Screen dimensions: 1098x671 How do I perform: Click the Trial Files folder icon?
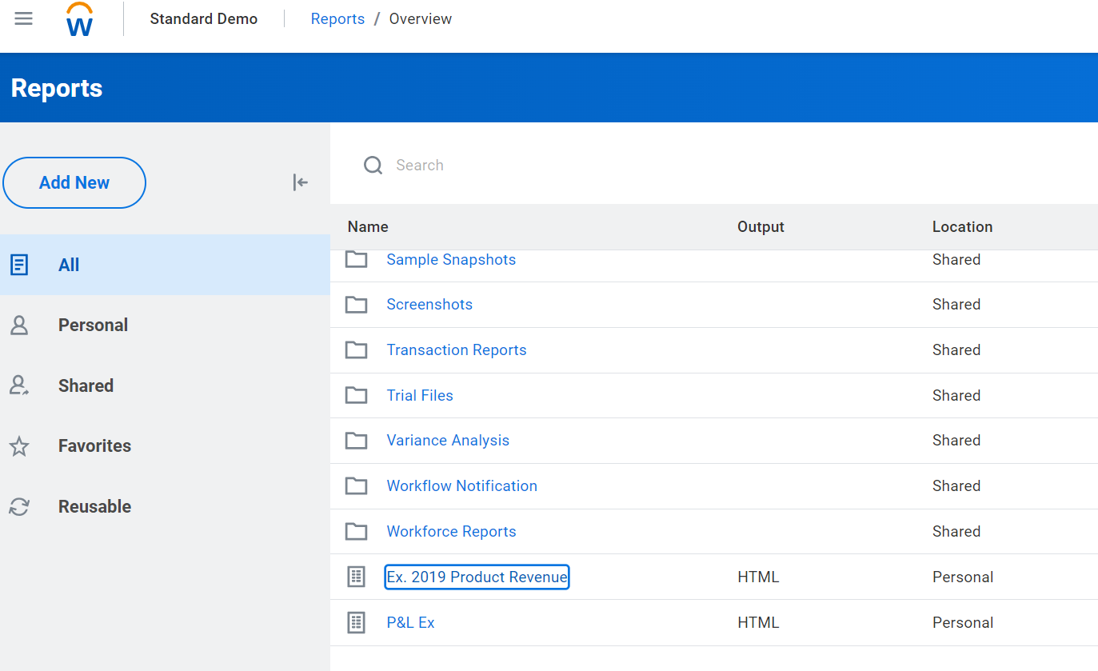click(x=356, y=395)
